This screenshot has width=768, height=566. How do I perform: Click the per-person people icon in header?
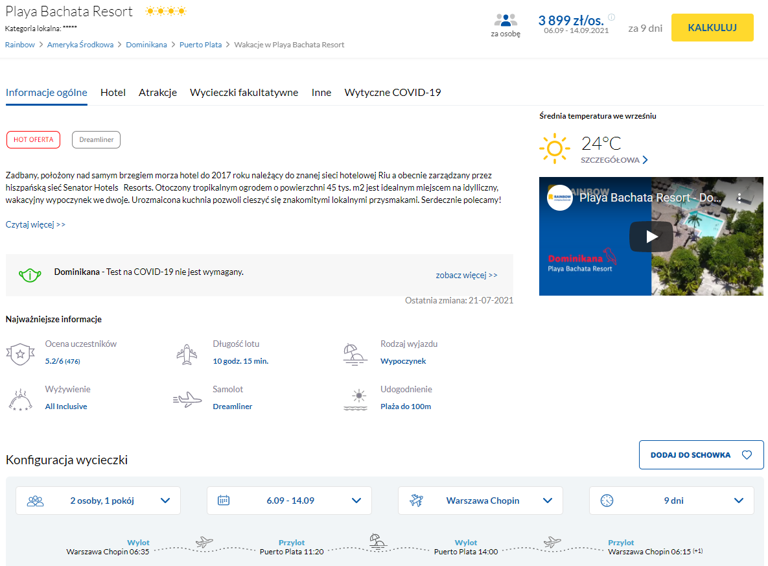(506, 20)
